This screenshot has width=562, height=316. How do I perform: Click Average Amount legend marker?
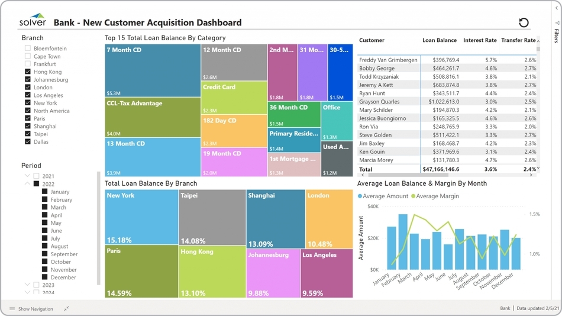click(x=360, y=196)
